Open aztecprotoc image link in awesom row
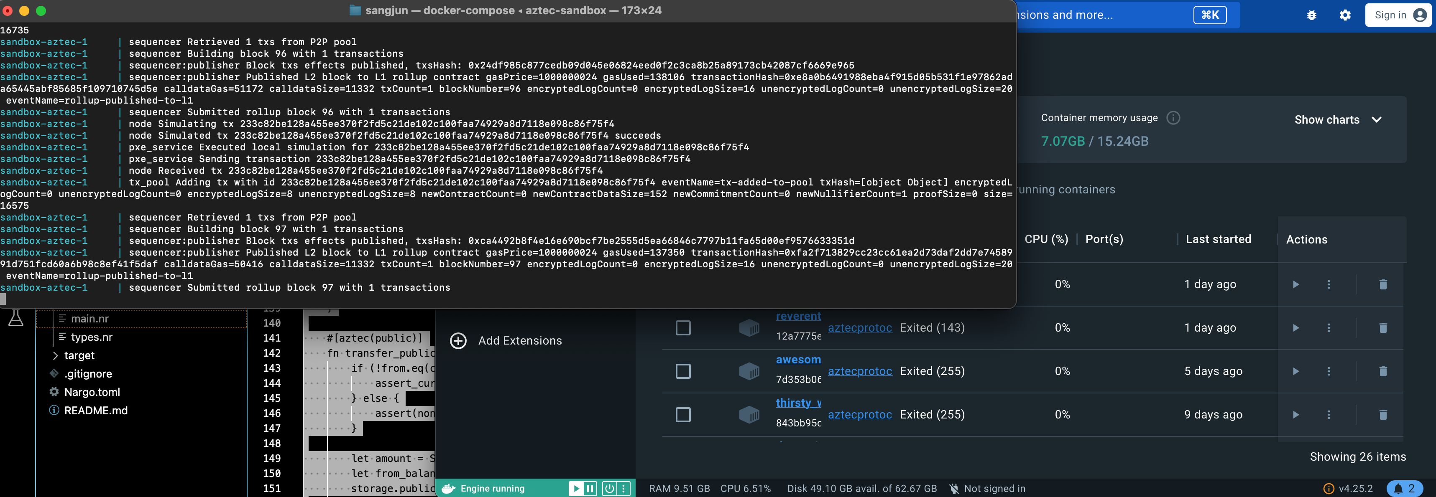 pyautogui.click(x=860, y=371)
